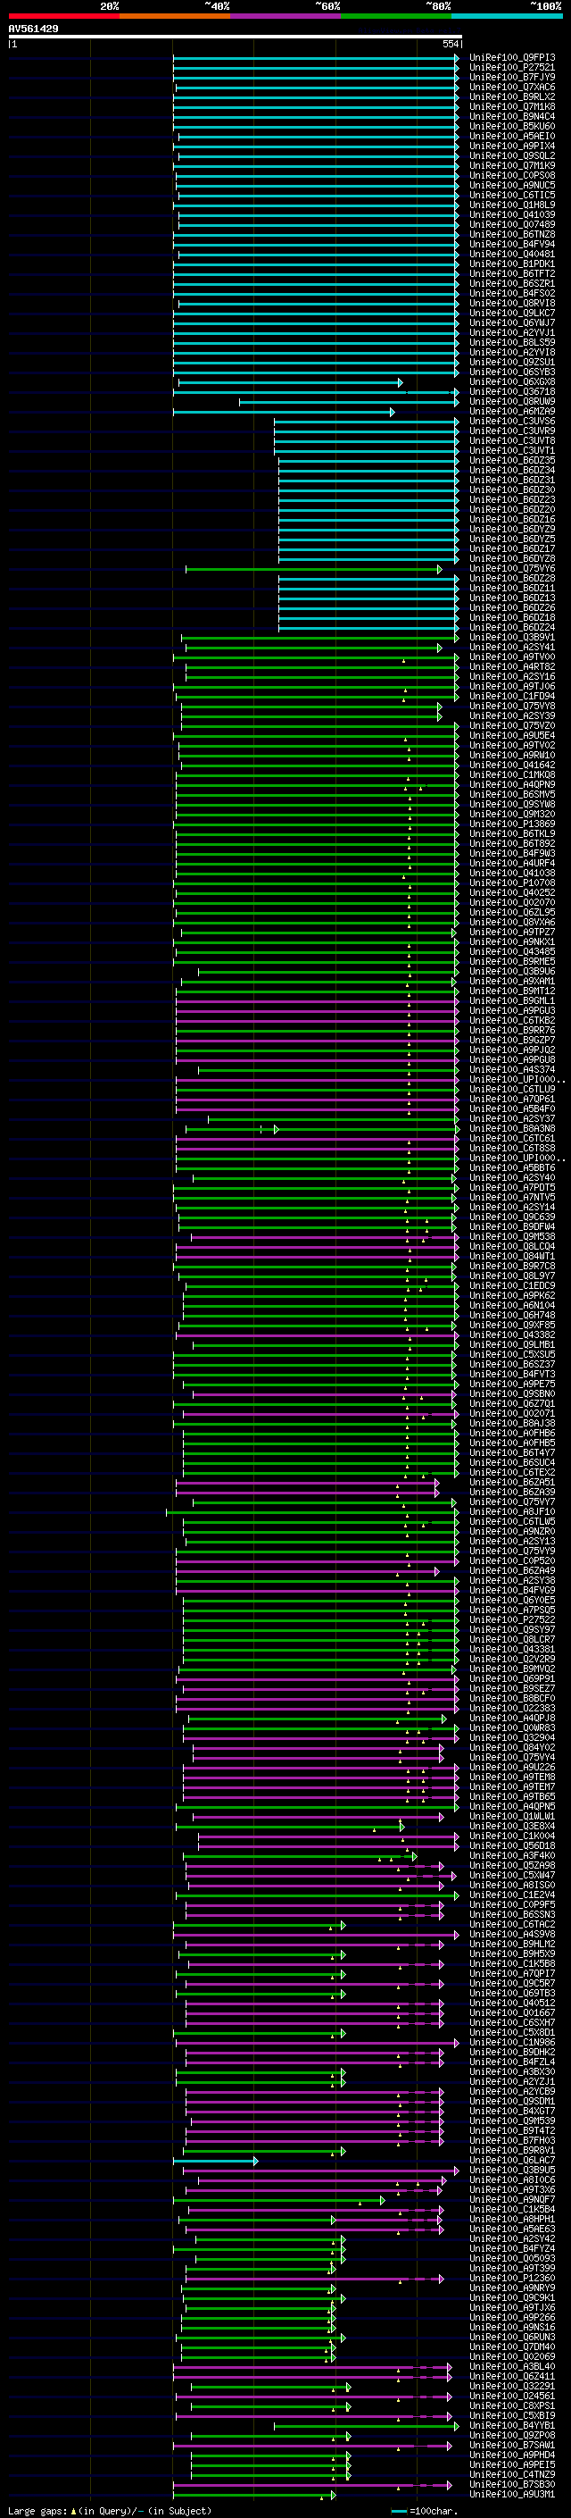Click label UniRef100_P10708

pos(512,883)
